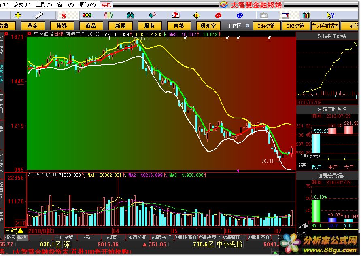Switch to the 模板 bottom tab

click(22, 237)
